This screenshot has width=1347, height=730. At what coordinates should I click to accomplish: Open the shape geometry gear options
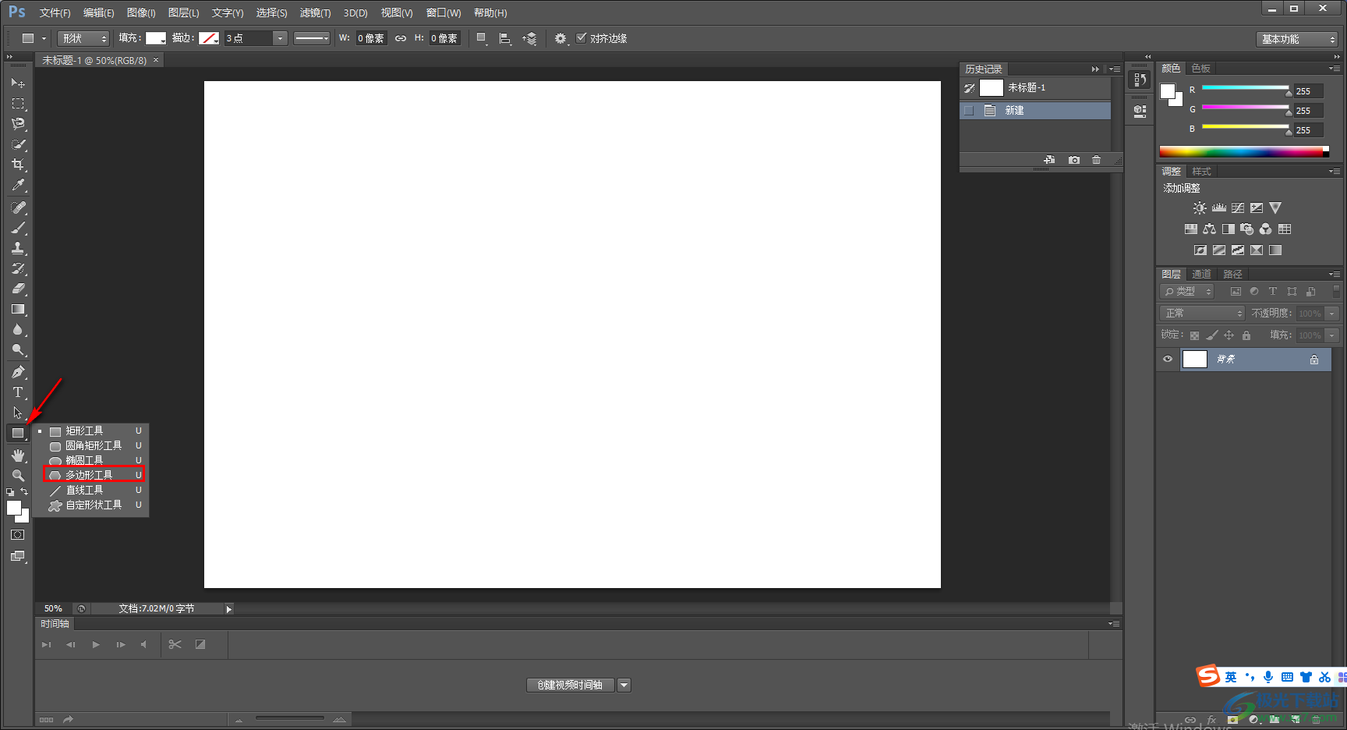coord(560,38)
